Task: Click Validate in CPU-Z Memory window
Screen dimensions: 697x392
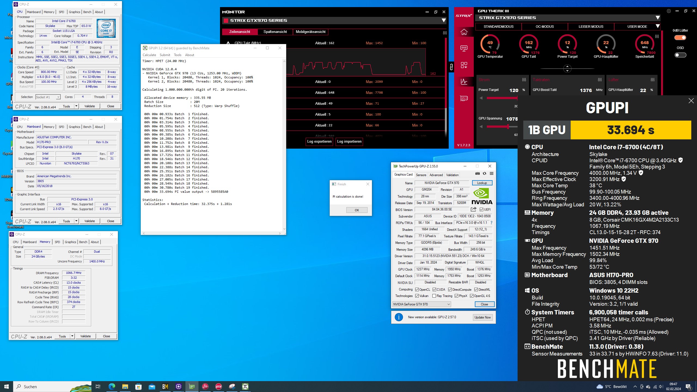Action: coord(85,336)
